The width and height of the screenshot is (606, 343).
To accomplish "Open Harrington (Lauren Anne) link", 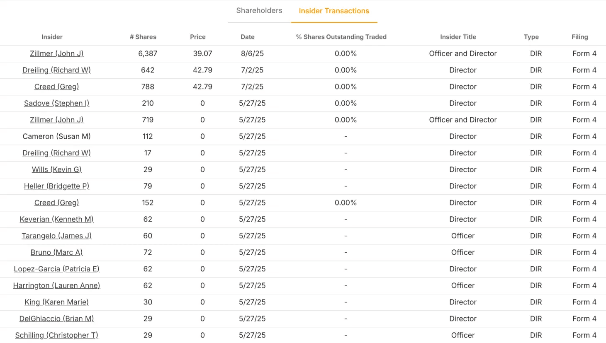I will (x=56, y=285).
